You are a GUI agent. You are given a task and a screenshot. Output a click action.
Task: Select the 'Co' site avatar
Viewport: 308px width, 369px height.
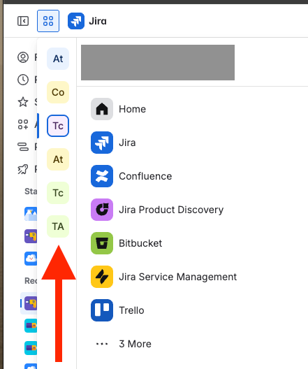[x=58, y=92]
